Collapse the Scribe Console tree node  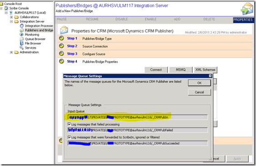pos(1,8)
